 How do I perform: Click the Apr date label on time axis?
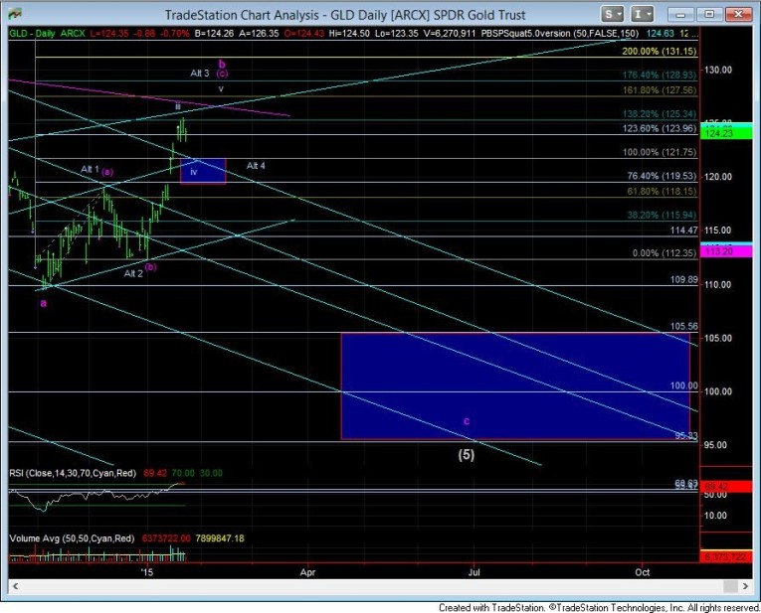click(307, 572)
